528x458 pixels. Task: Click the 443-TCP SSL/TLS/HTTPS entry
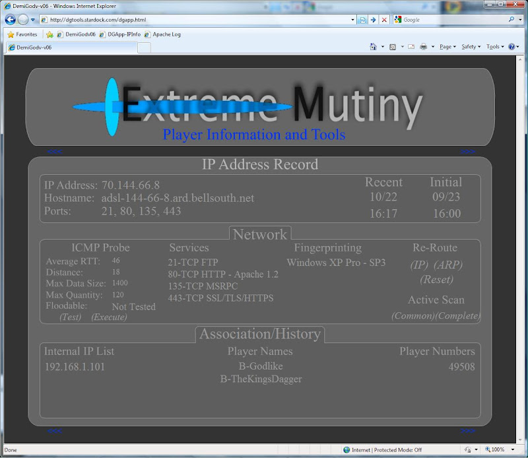pyautogui.click(x=220, y=298)
